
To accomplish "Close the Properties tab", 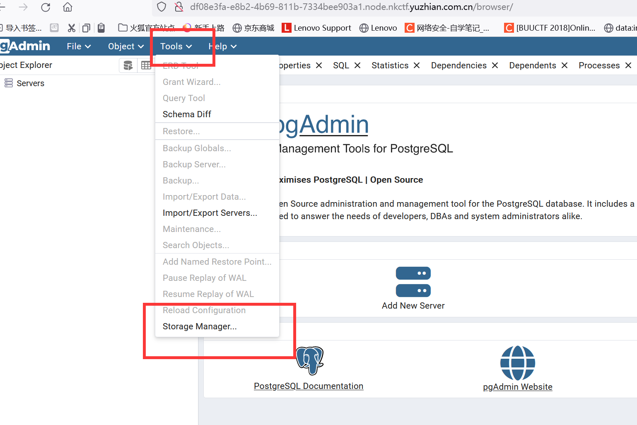I will (319, 65).
